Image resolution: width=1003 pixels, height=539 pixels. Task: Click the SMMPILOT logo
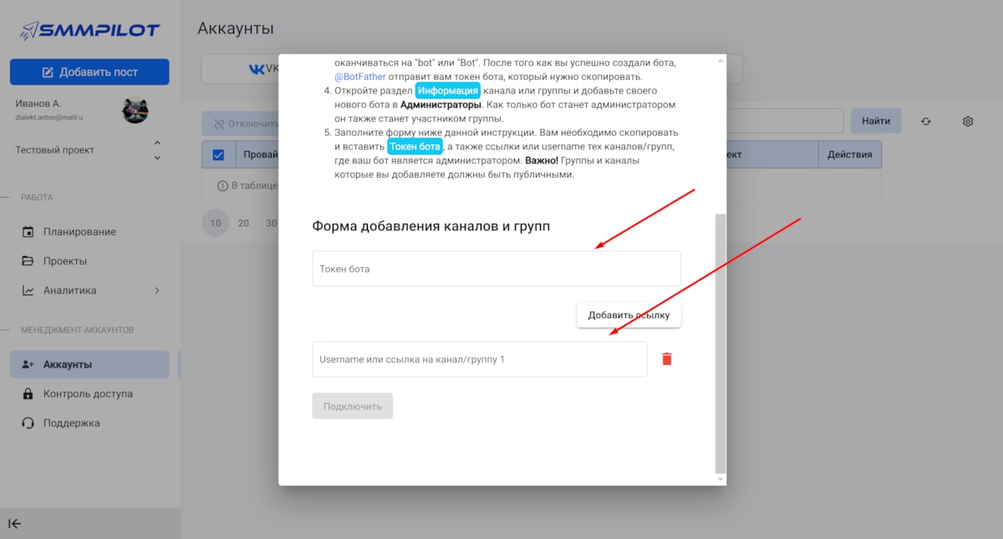pos(89,32)
